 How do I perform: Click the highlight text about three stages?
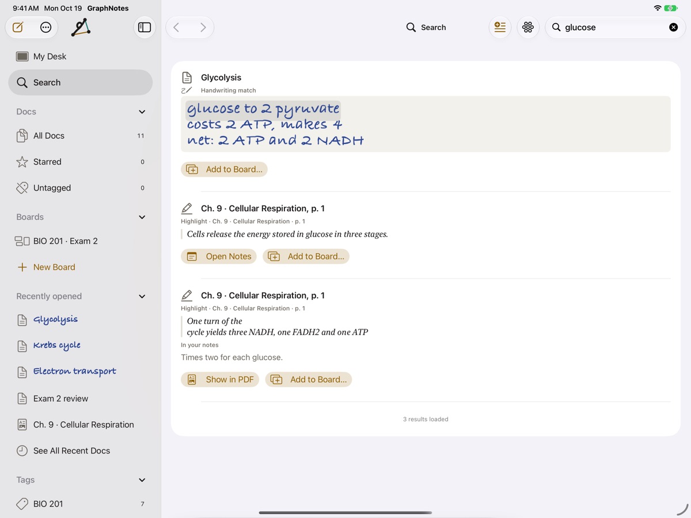coord(287,234)
